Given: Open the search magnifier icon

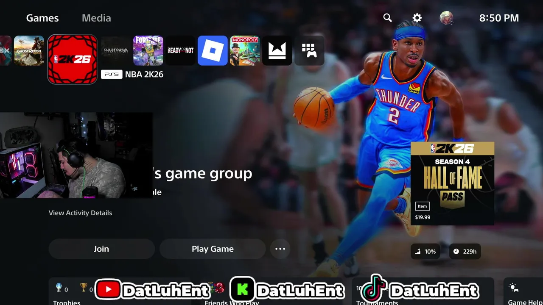Looking at the screenshot, I should point(387,18).
